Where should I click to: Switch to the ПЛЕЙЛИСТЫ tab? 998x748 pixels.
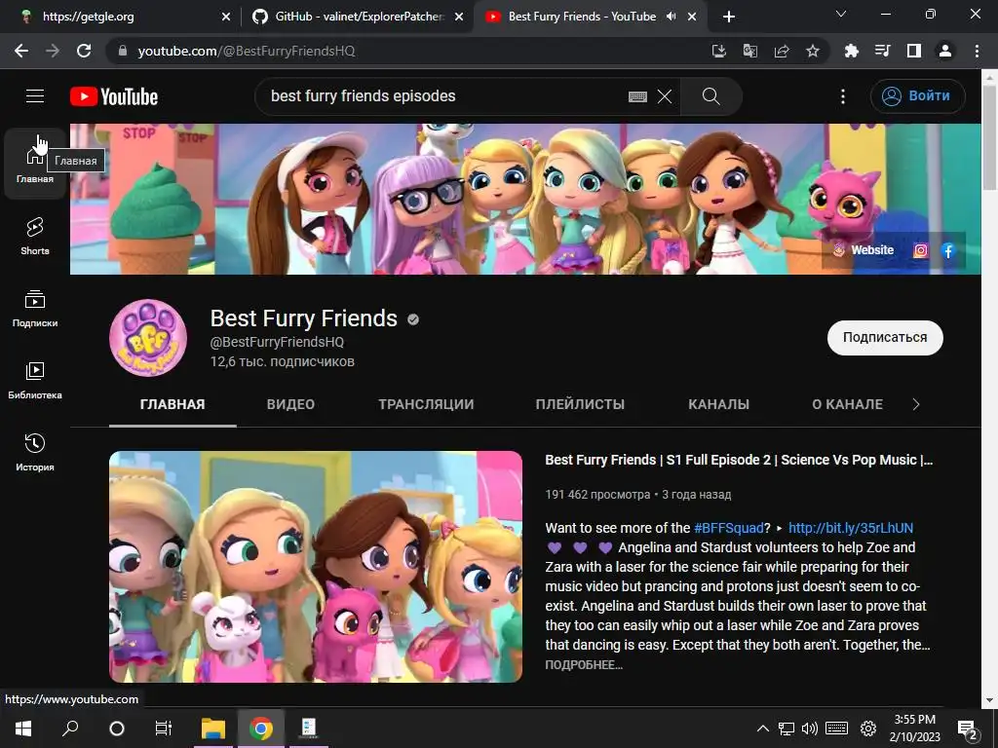580,404
